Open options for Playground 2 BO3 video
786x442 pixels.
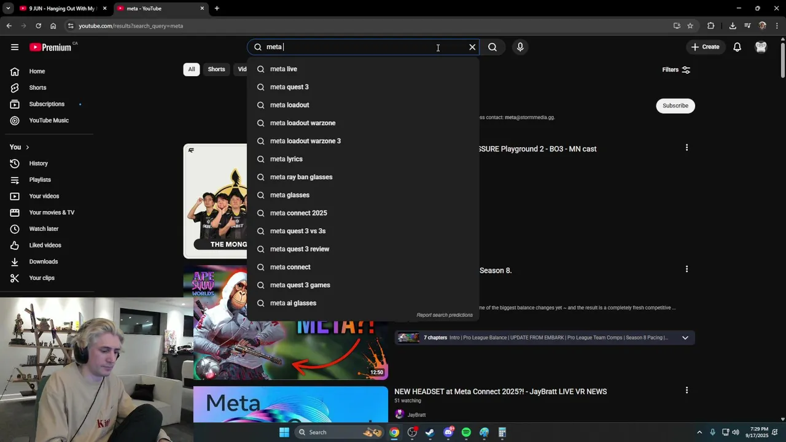[x=687, y=147]
